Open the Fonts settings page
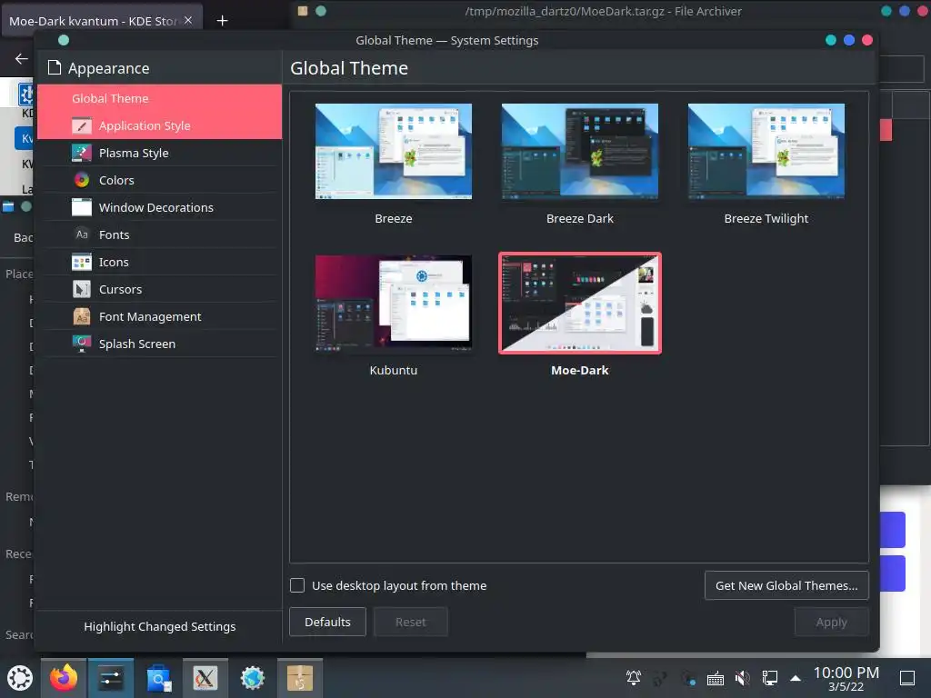931x698 pixels. tap(159, 235)
